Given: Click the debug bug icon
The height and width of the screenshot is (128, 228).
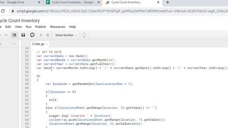Looking at the screenshot, I should coord(48,35).
